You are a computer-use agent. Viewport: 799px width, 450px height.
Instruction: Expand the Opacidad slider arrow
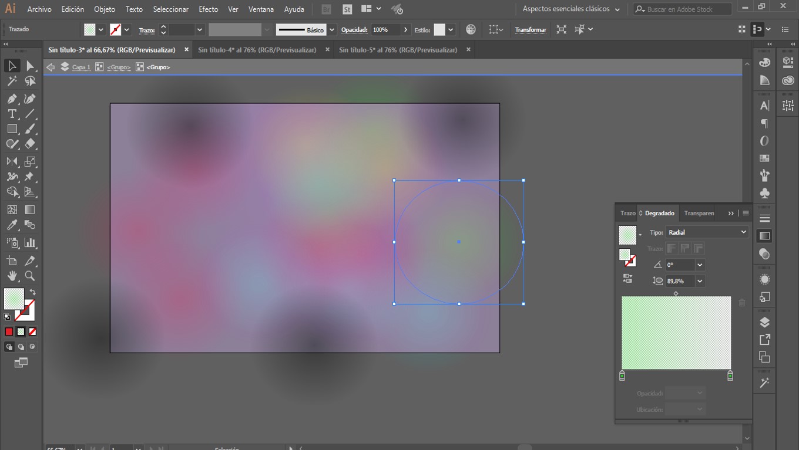405,29
